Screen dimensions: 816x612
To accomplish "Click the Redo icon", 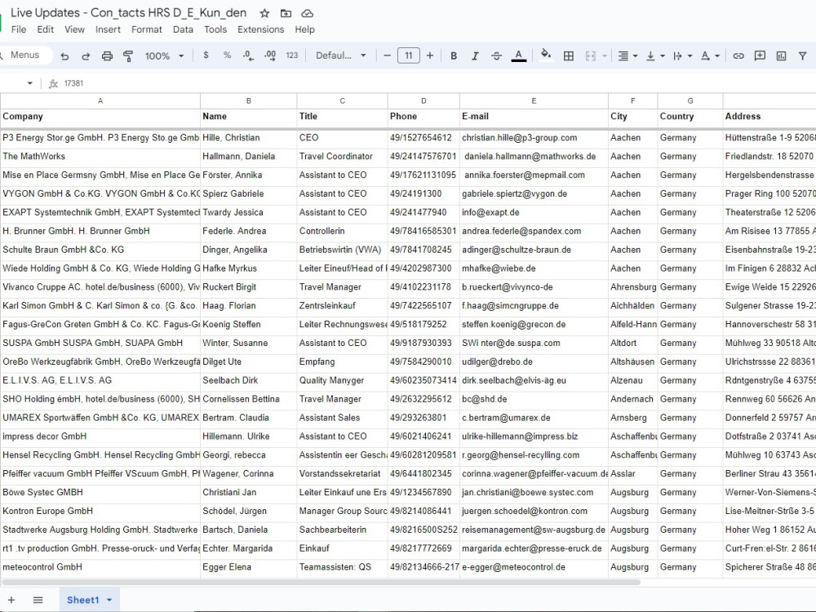I will point(86,55).
